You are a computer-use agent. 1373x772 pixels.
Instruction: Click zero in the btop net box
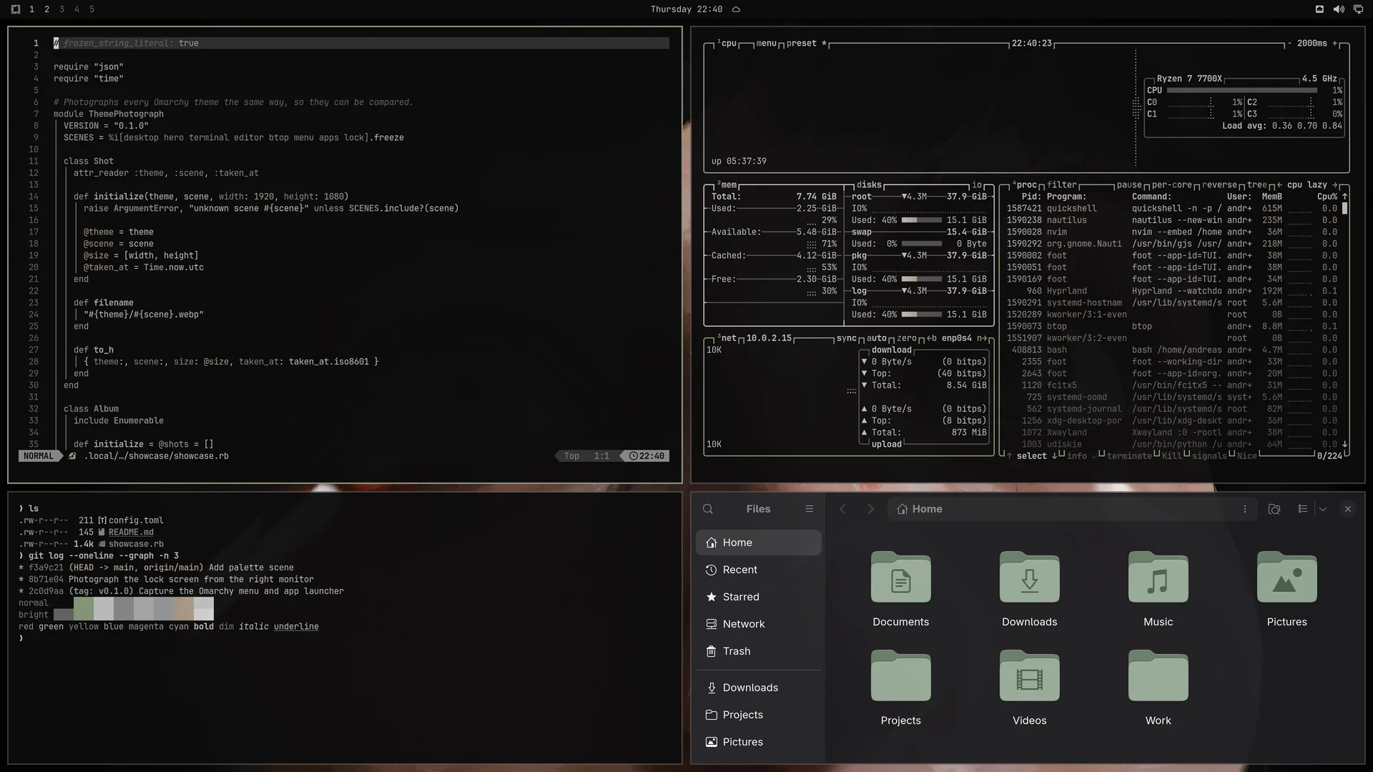(x=907, y=338)
